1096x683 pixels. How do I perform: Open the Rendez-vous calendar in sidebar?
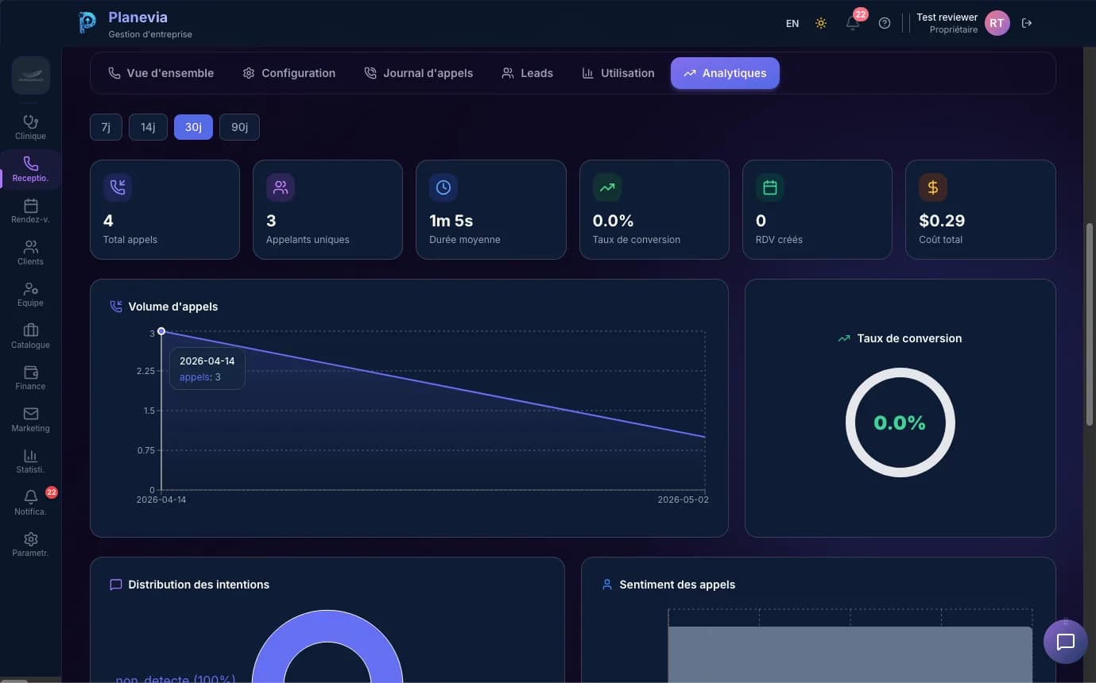30,211
